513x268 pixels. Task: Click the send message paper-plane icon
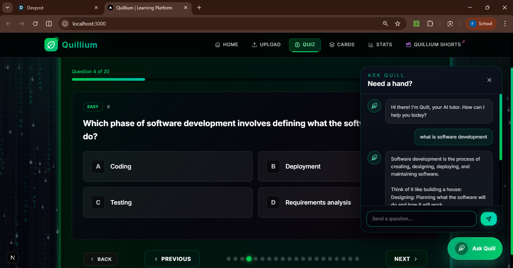(x=489, y=219)
